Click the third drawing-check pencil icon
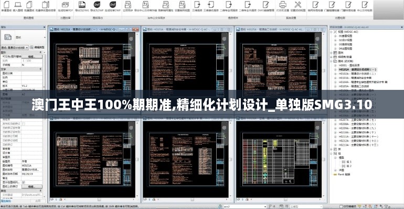 coord(348,5)
